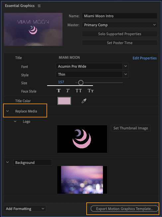The height and width of the screenshot is (217, 162).
Task: Collapse the Background section chevron
Action: 8,162
